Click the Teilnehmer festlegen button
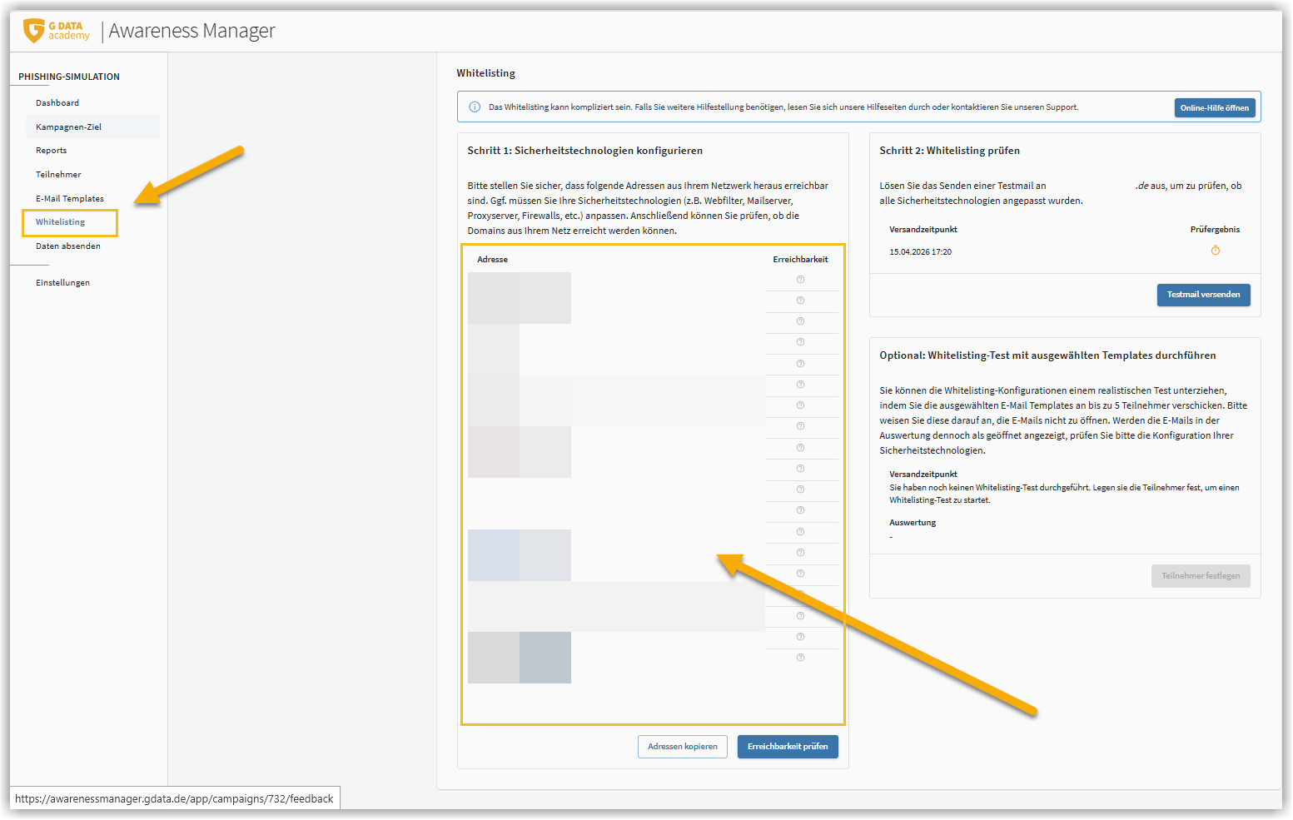The image size is (1293, 820). pos(1201,576)
